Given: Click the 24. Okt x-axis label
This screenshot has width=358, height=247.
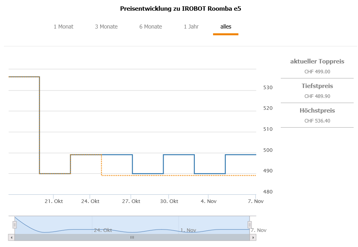Looking at the screenshot, I should [90, 201].
